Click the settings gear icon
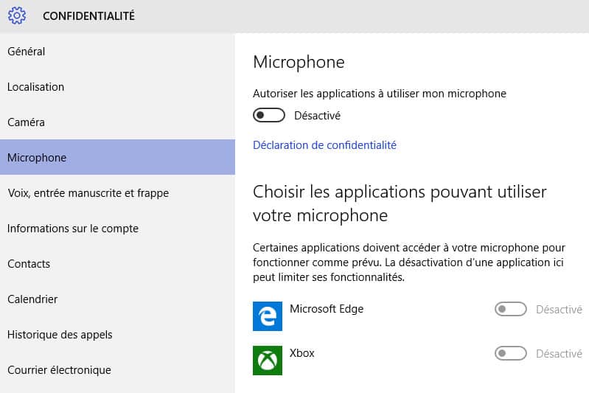The height and width of the screenshot is (393, 589). 17,15
